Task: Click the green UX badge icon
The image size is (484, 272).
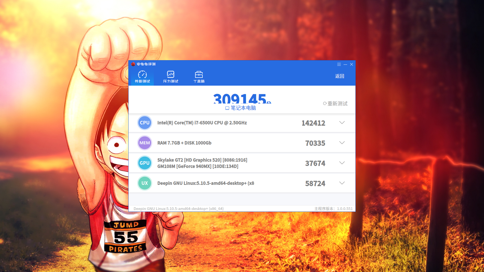Action: tap(145, 183)
